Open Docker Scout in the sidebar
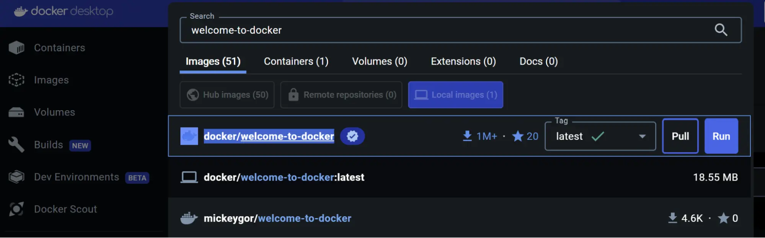 tap(65, 209)
